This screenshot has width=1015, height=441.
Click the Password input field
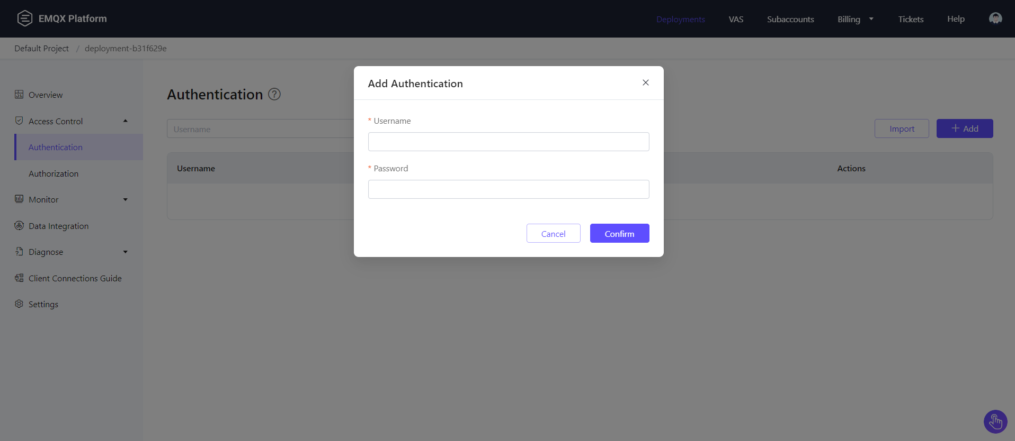(x=508, y=189)
